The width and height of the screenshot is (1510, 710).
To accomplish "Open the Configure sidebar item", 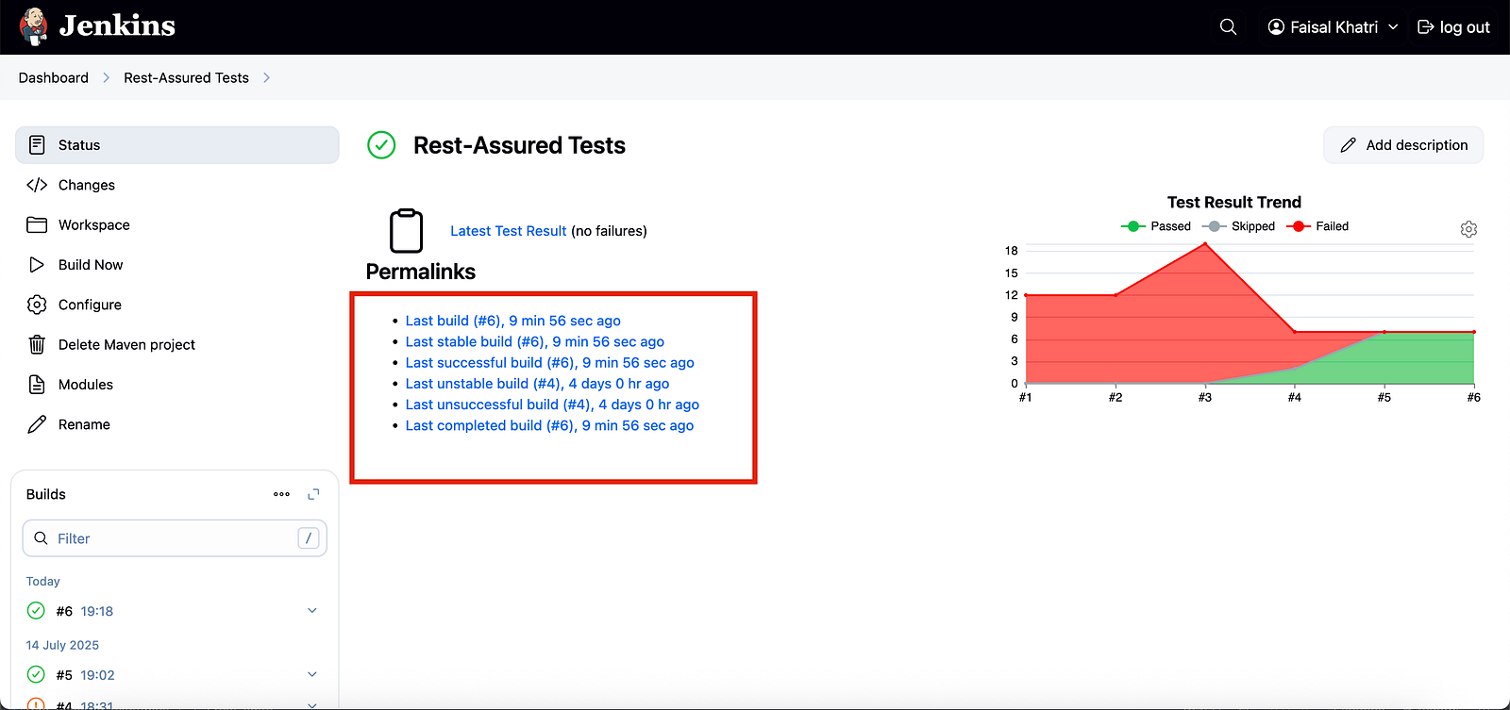I will point(177,305).
